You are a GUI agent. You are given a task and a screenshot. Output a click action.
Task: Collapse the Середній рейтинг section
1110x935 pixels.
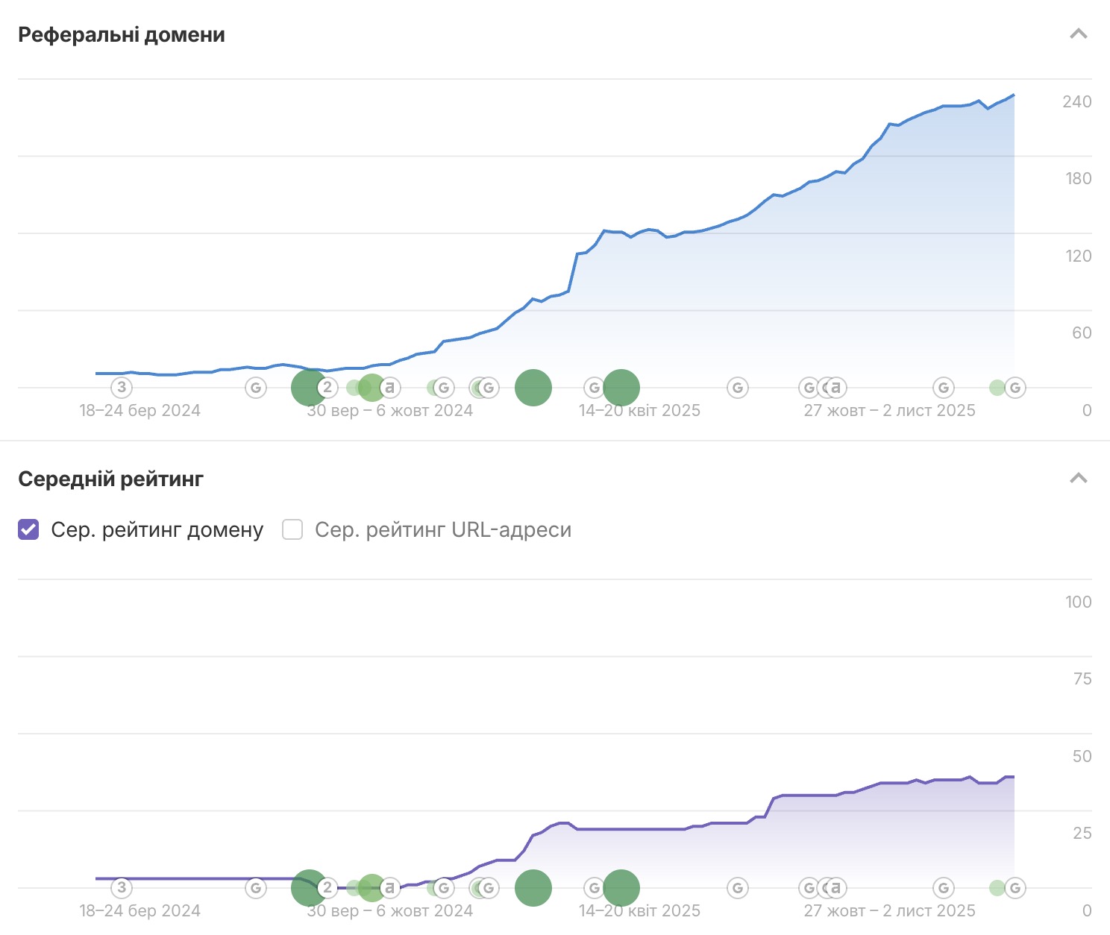[1078, 479]
